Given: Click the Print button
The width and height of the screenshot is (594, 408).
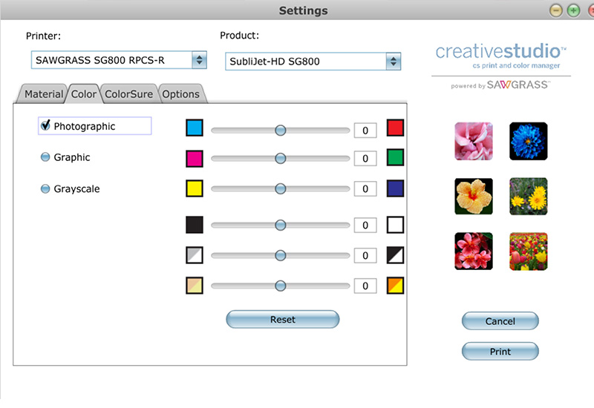Looking at the screenshot, I should pyautogui.click(x=500, y=351).
